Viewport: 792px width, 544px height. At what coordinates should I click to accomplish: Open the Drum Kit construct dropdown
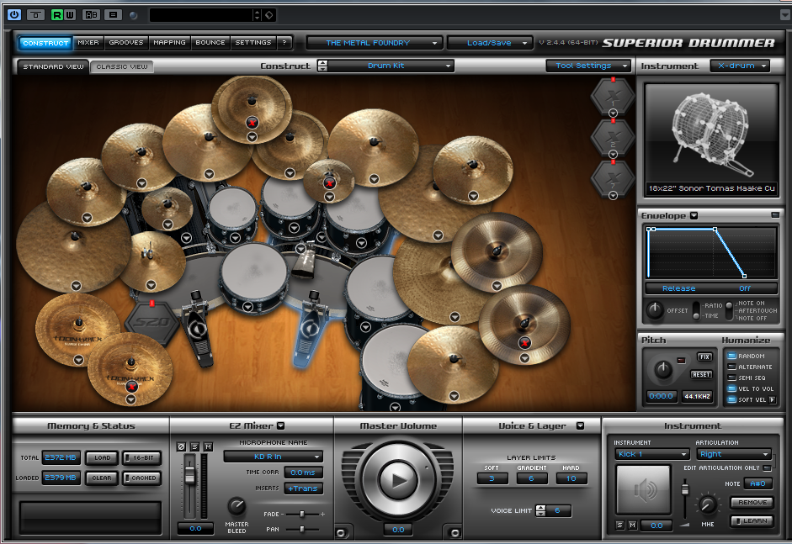391,66
